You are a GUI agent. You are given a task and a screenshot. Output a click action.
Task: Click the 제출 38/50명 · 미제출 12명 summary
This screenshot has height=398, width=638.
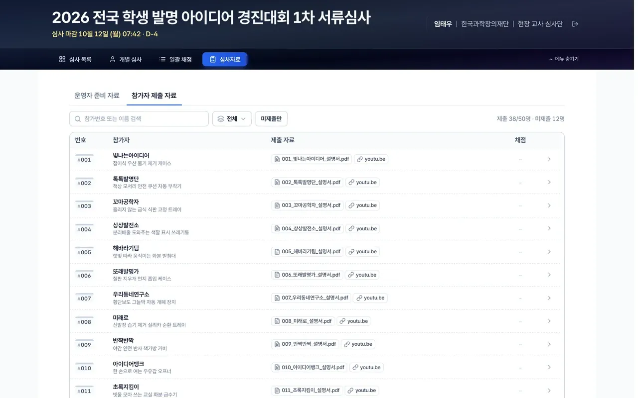tap(530, 119)
